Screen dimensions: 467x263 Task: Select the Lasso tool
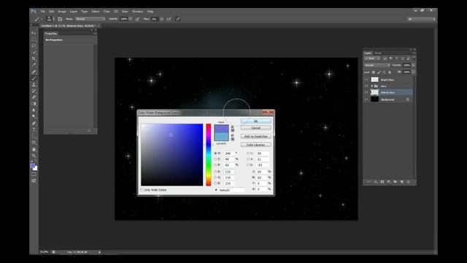point(34,46)
